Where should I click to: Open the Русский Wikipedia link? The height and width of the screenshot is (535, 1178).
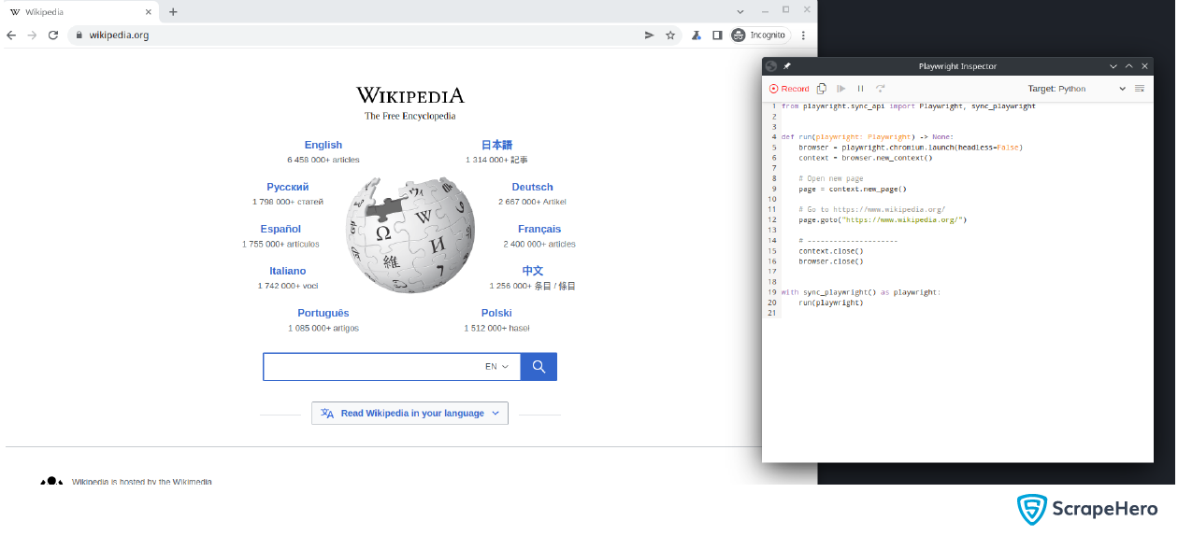coord(288,187)
